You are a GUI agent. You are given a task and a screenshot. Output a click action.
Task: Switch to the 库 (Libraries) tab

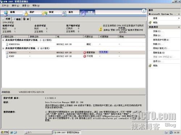pyautogui.click(x=26, y=19)
